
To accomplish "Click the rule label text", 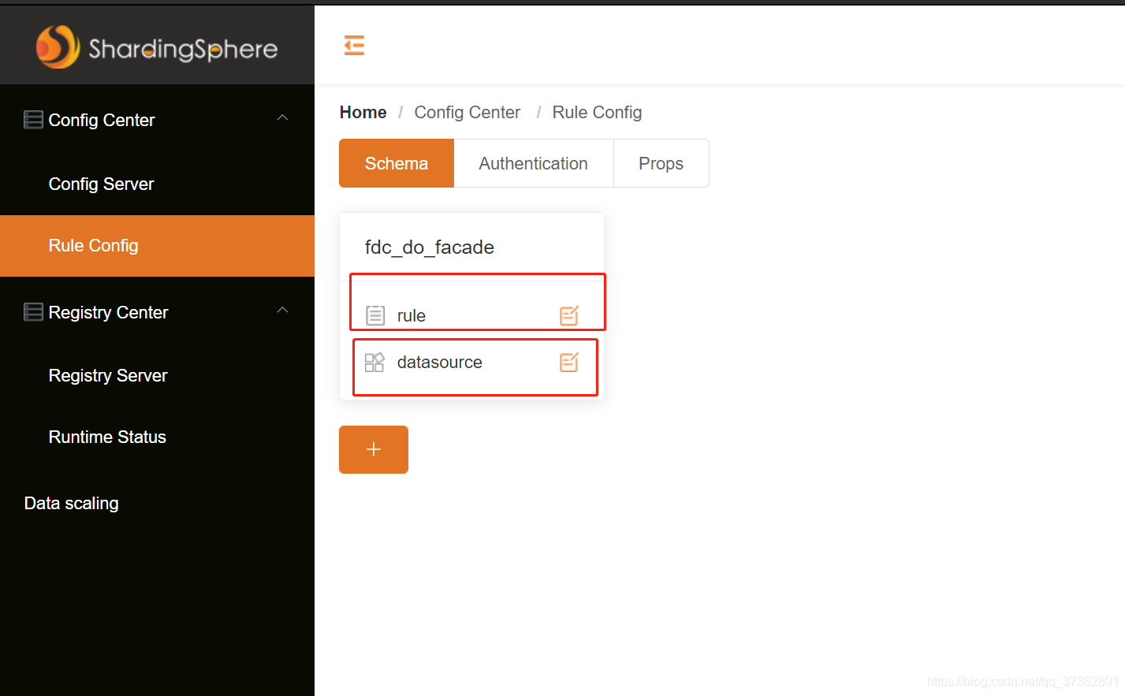I will coord(412,315).
